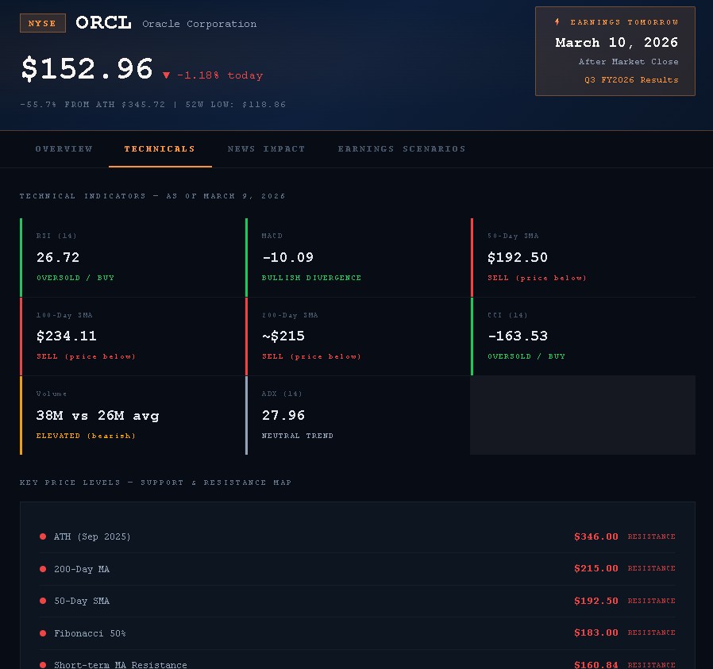Viewport: 713px width, 669px height.
Task: Click the lightning bolt earnings icon
Action: 557,22
